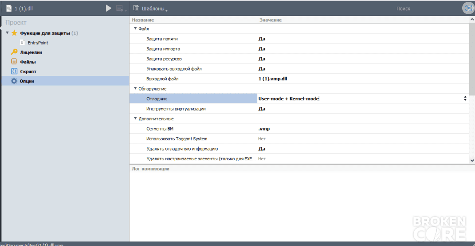Open the Отладчик value dropdown arrows

(465, 98)
